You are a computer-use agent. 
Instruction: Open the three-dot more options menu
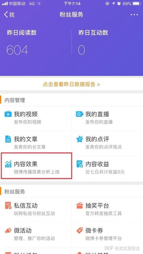point(134,15)
